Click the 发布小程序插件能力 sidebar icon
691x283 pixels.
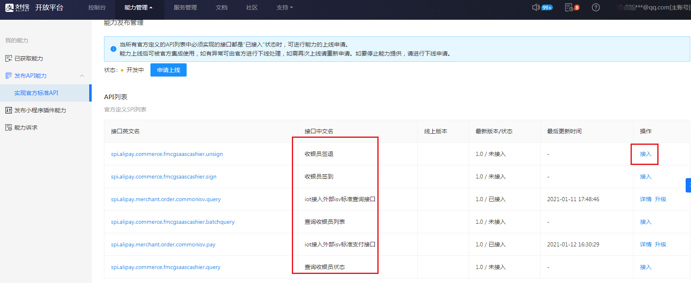pos(9,110)
